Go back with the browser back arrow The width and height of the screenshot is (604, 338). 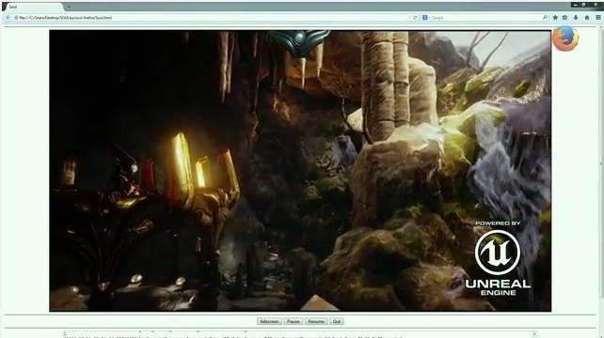8,17
